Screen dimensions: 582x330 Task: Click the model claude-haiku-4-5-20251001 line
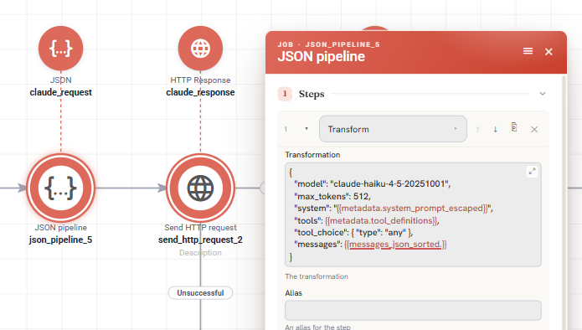[372, 183]
